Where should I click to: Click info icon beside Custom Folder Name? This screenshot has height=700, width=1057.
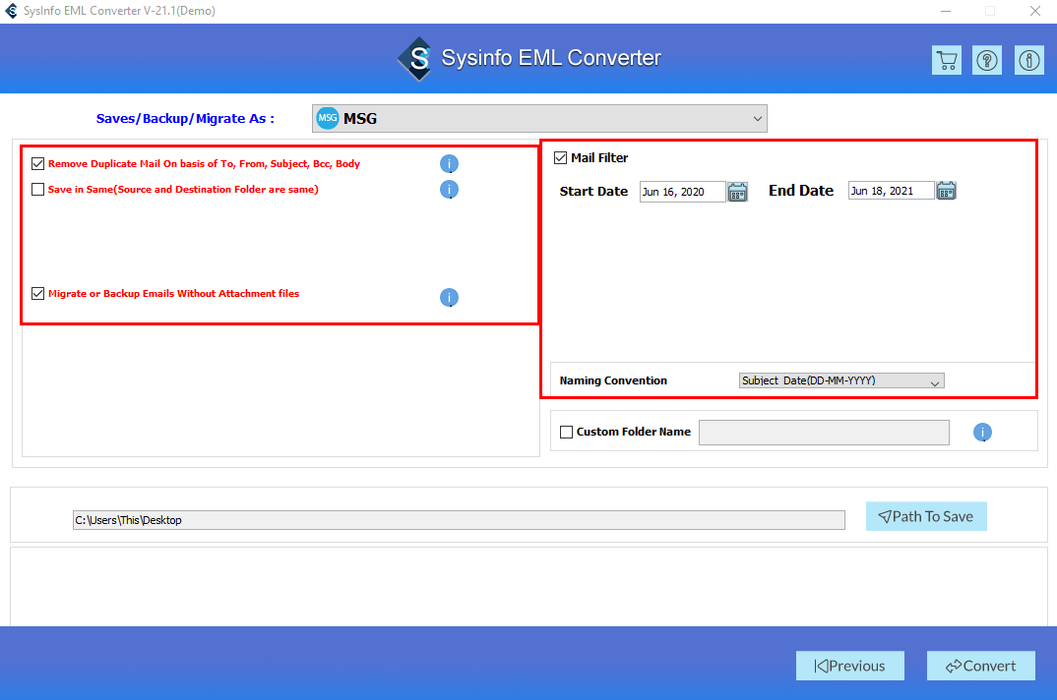982,432
